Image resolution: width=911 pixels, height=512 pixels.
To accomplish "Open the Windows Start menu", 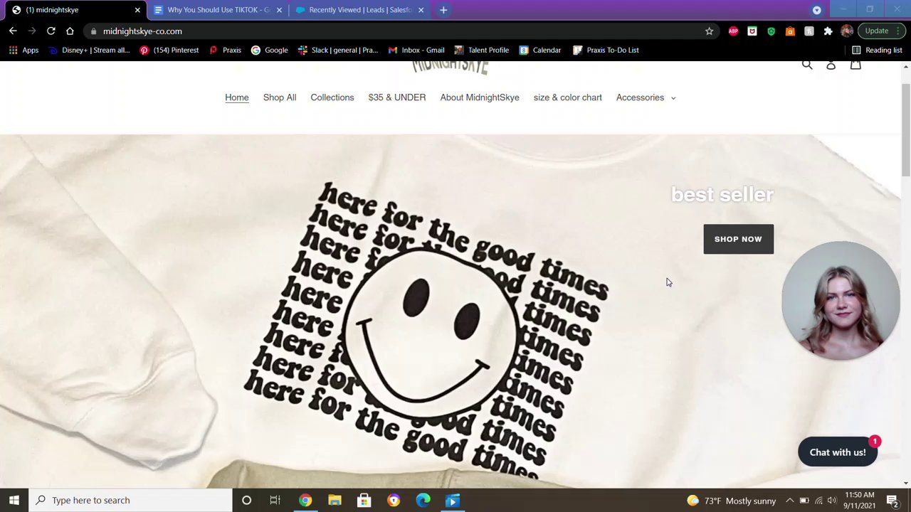I will [x=14, y=500].
